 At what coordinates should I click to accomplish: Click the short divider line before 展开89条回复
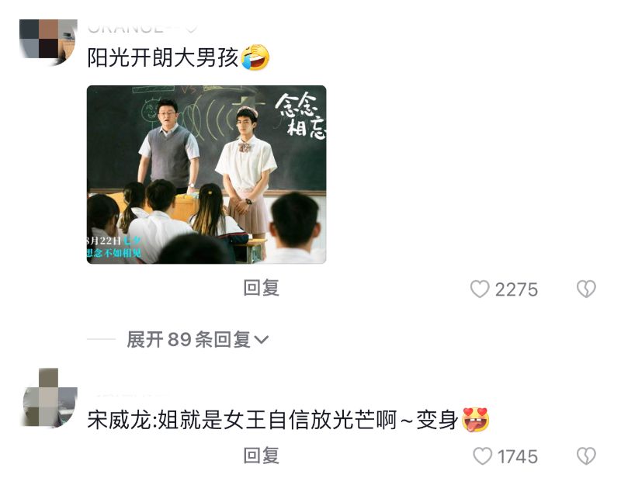[102, 339]
